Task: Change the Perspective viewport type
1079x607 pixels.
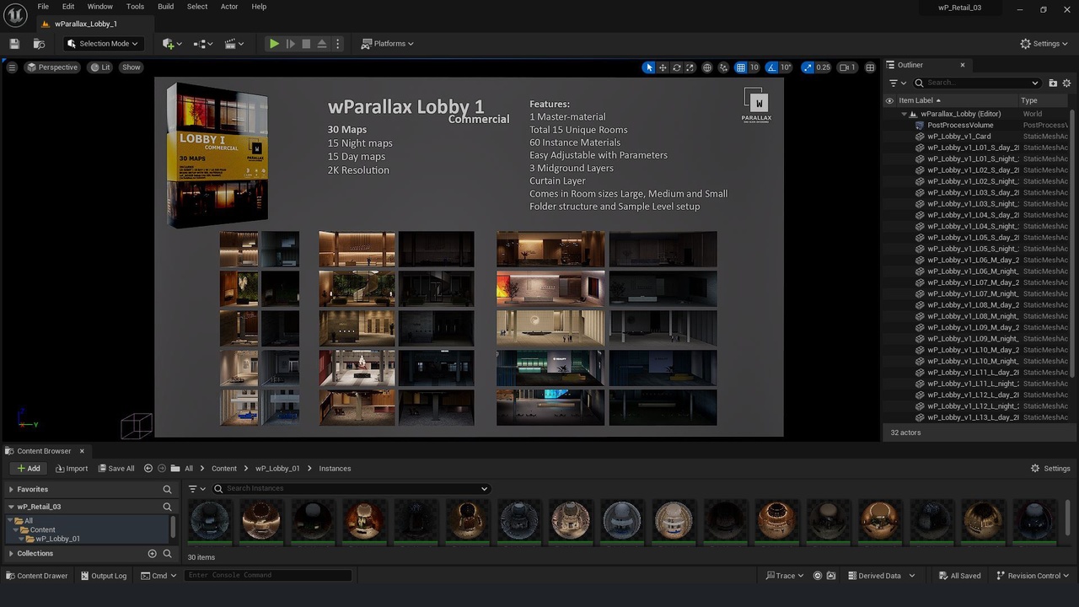Action: [x=52, y=67]
